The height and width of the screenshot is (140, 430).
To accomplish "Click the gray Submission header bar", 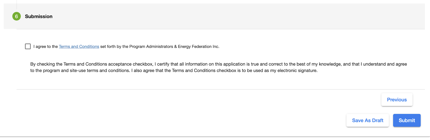I will click(x=215, y=16).
